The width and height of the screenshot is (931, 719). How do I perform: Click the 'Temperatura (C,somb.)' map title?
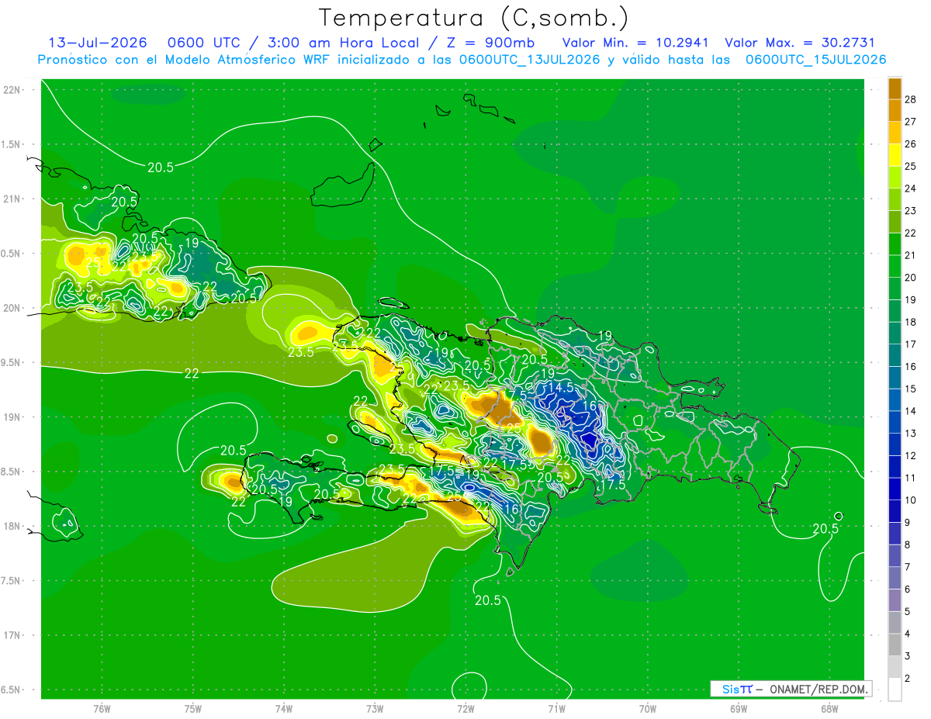pos(473,18)
